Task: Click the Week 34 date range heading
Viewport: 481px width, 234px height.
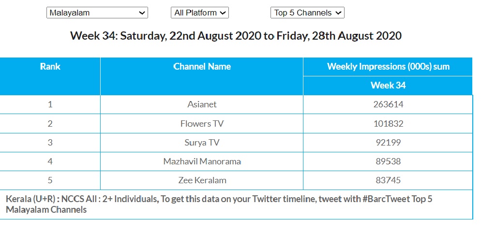Action: (236, 36)
